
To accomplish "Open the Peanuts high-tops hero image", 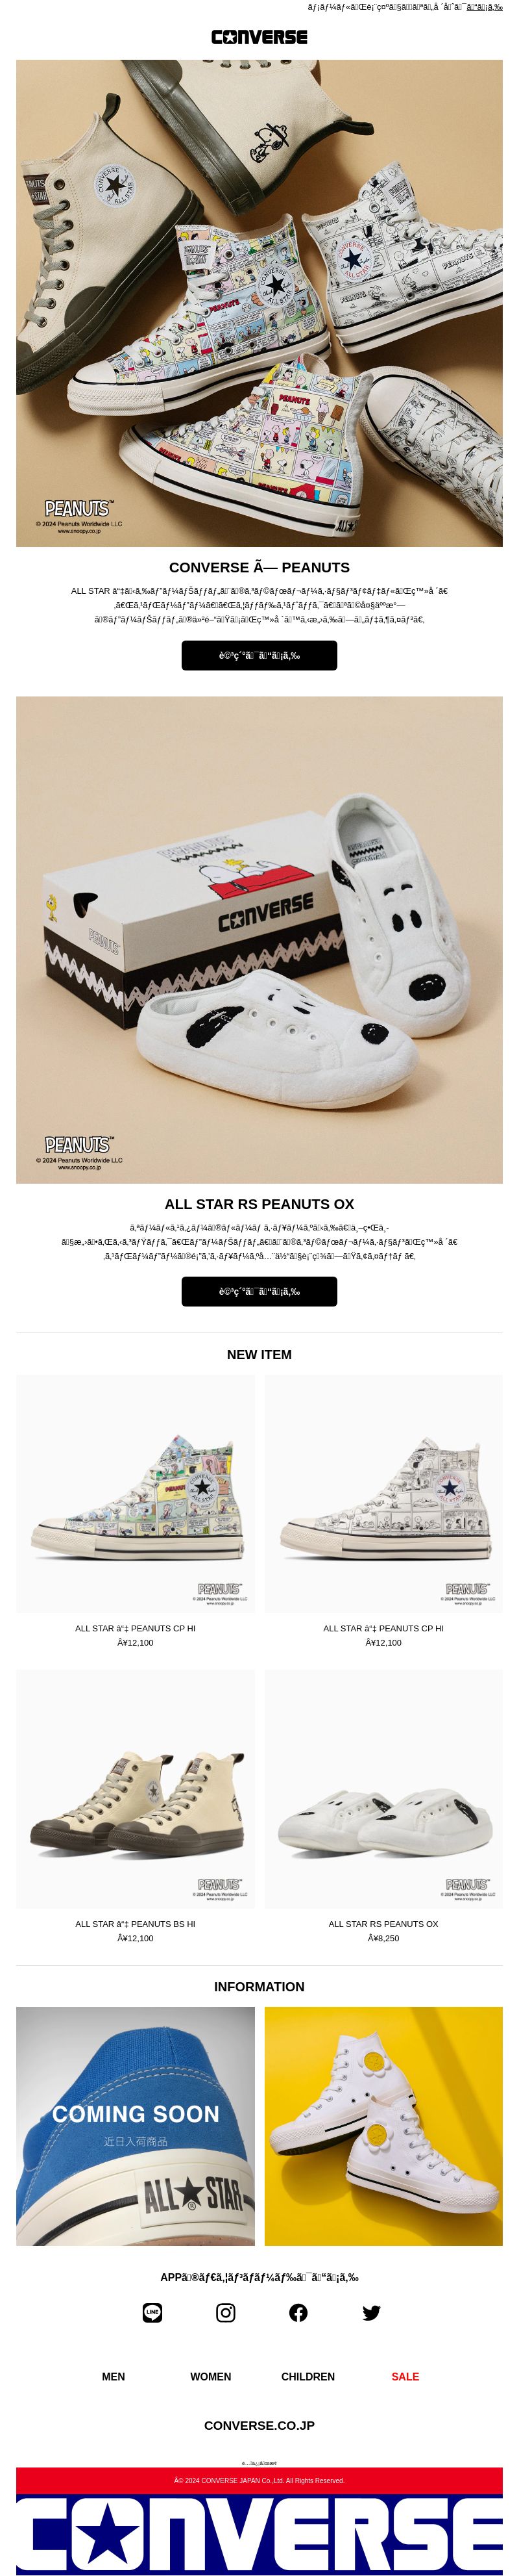I will point(259,303).
